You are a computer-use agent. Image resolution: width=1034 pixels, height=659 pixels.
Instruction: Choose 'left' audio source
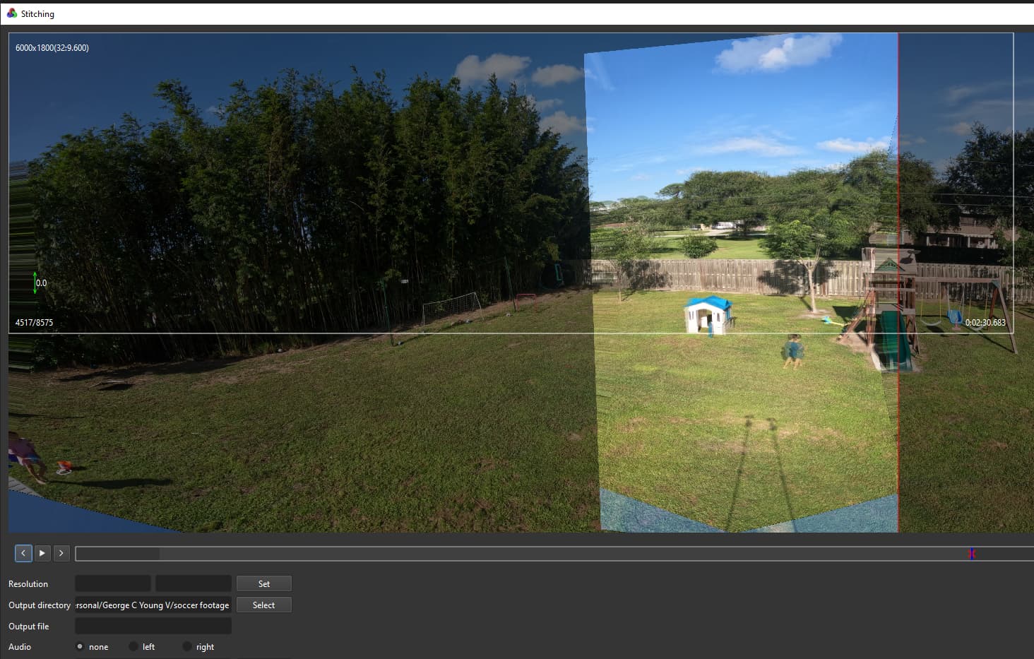[x=133, y=646]
